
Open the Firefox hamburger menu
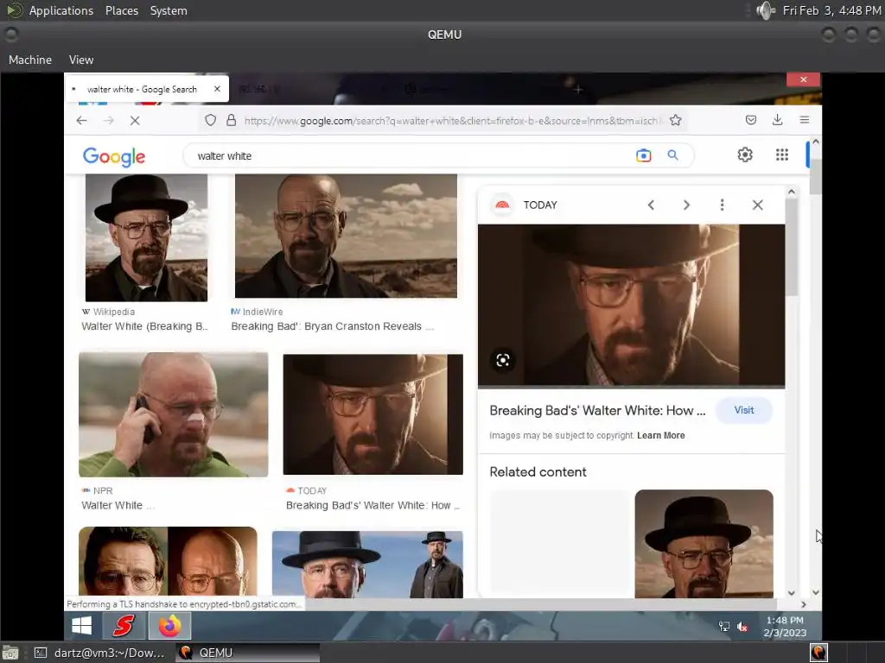pyautogui.click(x=805, y=119)
